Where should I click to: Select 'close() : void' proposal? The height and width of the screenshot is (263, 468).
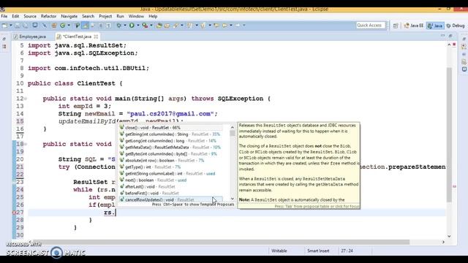[x=170, y=128]
